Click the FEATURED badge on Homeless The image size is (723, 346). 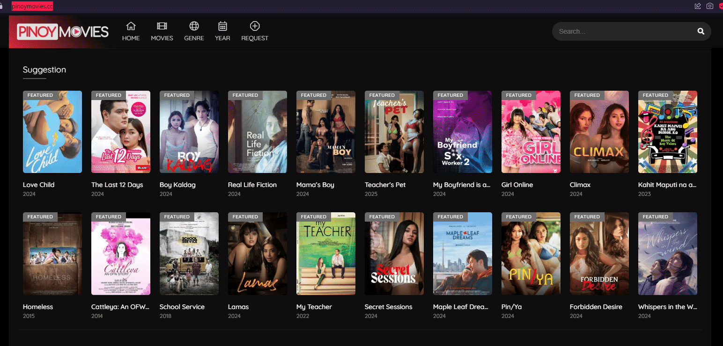tap(40, 217)
